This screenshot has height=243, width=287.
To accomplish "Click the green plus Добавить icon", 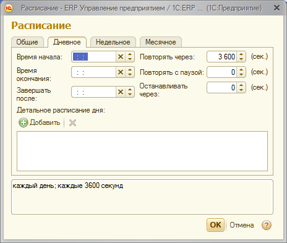I will click(x=24, y=122).
